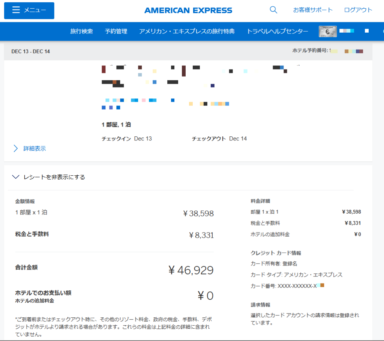Select the DEC 13 - DEC 14 date header
Image resolution: width=384 pixels, height=341 pixels.
[31, 51]
